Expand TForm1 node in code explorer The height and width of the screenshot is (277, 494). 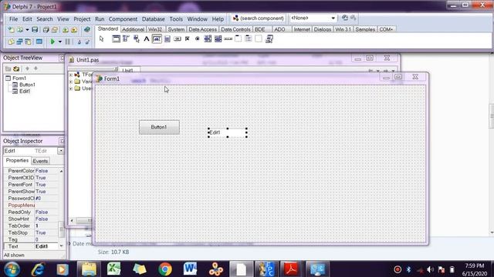click(71, 75)
